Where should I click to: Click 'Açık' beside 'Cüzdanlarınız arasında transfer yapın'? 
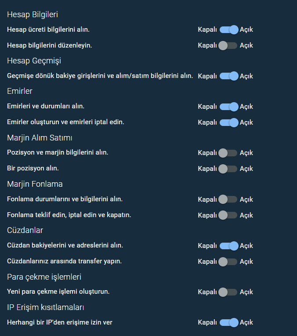pos(246,262)
